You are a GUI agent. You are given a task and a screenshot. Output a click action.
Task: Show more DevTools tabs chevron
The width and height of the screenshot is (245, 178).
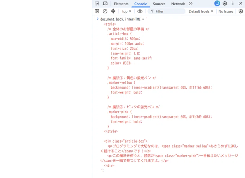(x=191, y=3)
